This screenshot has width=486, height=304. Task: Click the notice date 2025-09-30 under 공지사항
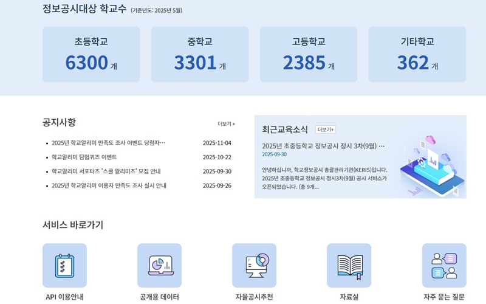tap(217, 171)
